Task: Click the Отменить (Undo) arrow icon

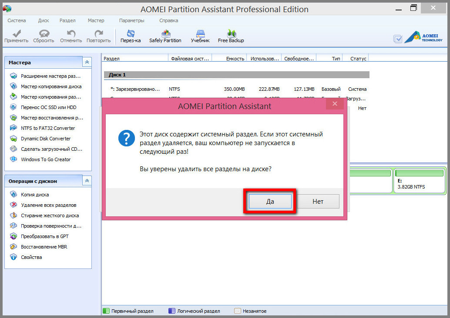Action: [x=71, y=33]
